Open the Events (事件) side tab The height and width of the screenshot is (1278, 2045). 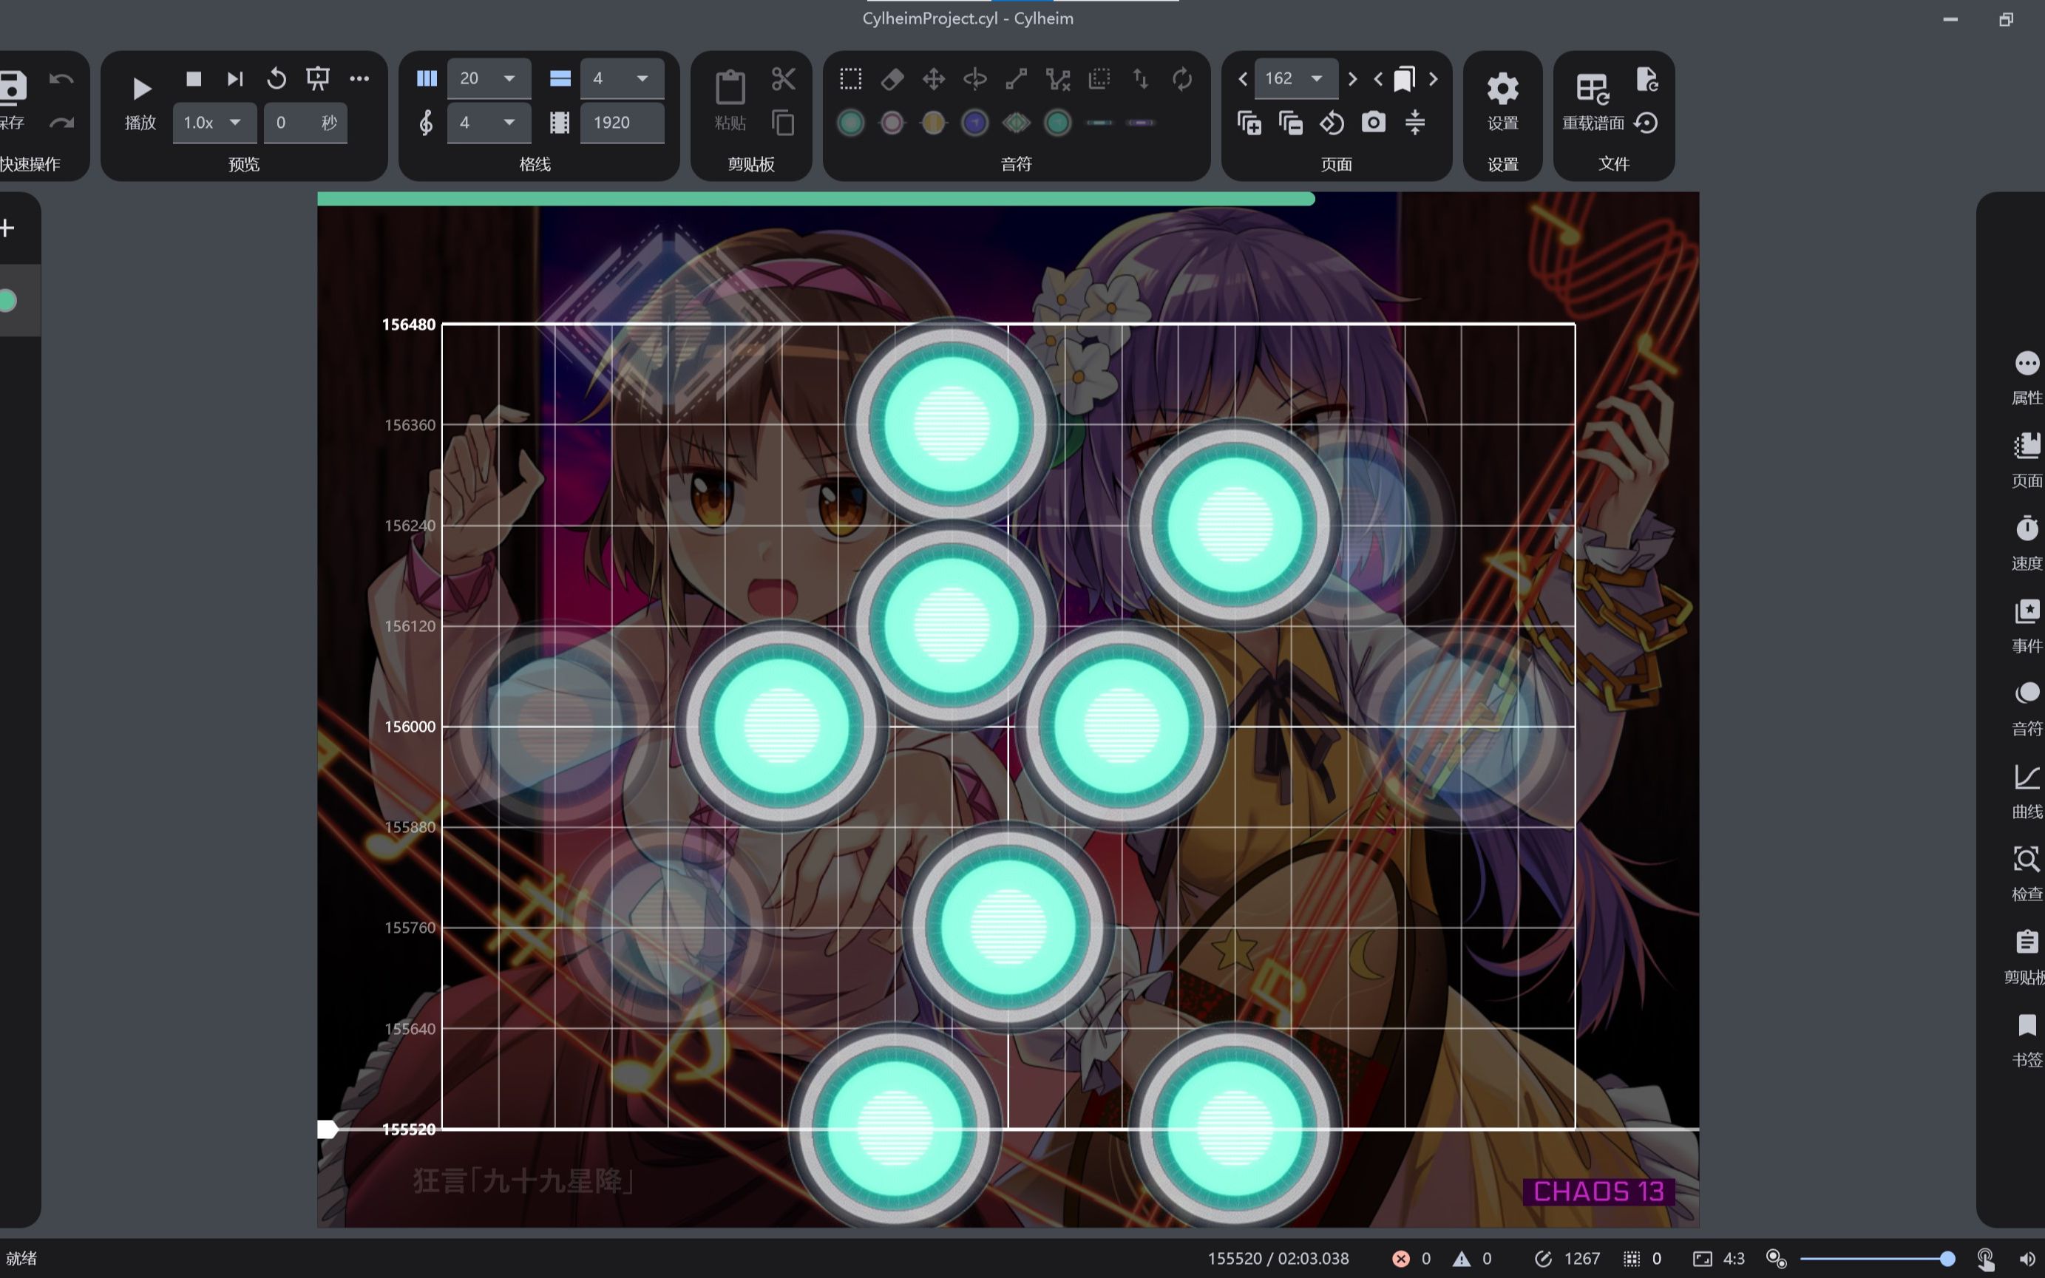tap(2027, 626)
